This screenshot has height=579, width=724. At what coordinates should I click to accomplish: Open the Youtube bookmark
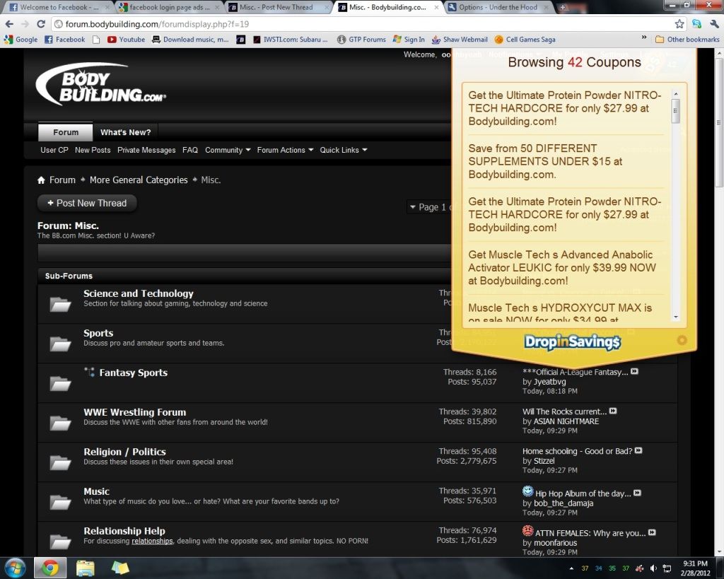(x=126, y=40)
